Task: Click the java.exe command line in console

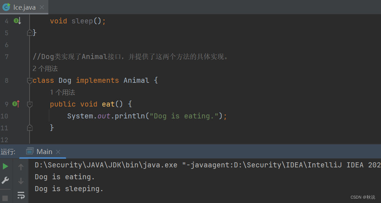Action: pyautogui.click(x=208, y=165)
